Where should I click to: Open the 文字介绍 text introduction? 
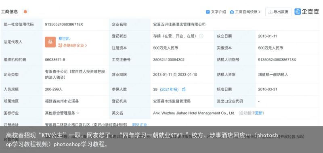click(x=216, y=12)
